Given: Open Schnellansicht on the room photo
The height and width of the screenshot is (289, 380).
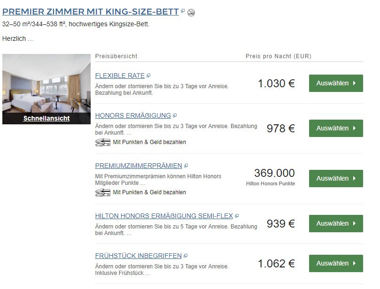Looking at the screenshot, I should click(x=47, y=119).
